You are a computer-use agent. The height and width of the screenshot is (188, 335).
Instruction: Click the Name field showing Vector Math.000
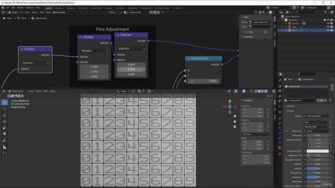(260, 22)
